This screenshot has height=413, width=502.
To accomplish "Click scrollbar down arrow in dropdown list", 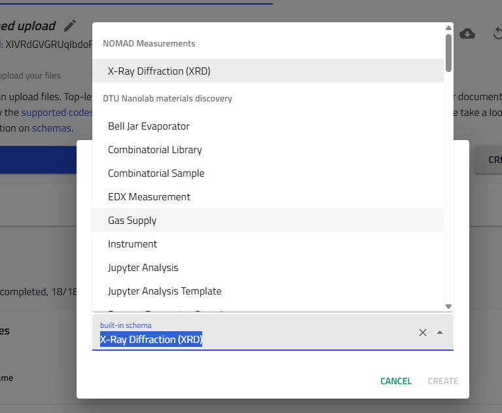I will pos(448,306).
